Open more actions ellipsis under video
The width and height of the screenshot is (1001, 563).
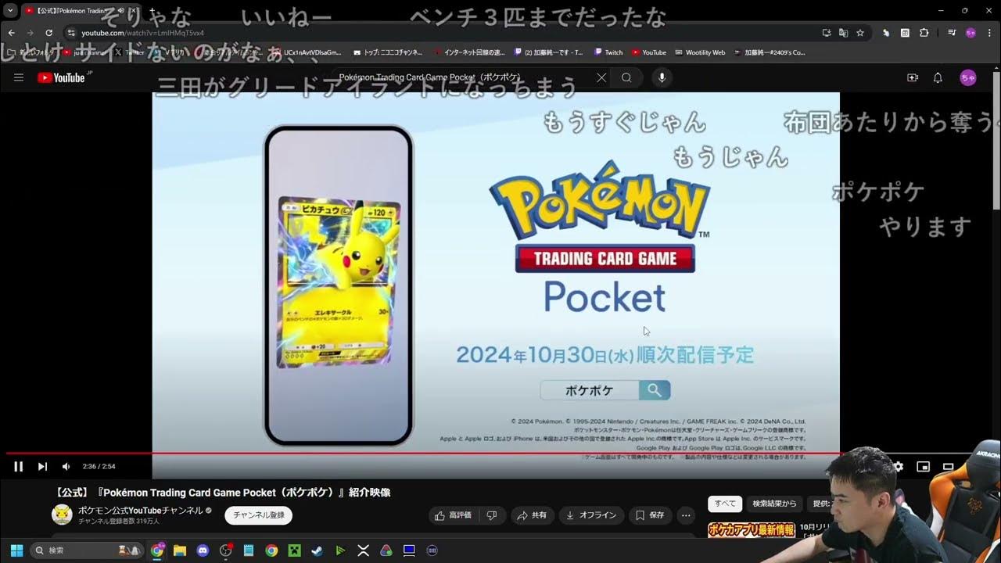pyautogui.click(x=686, y=515)
